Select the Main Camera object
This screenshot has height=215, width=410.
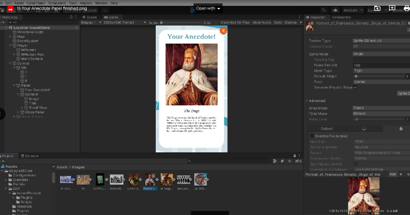pyautogui.click(x=32, y=59)
